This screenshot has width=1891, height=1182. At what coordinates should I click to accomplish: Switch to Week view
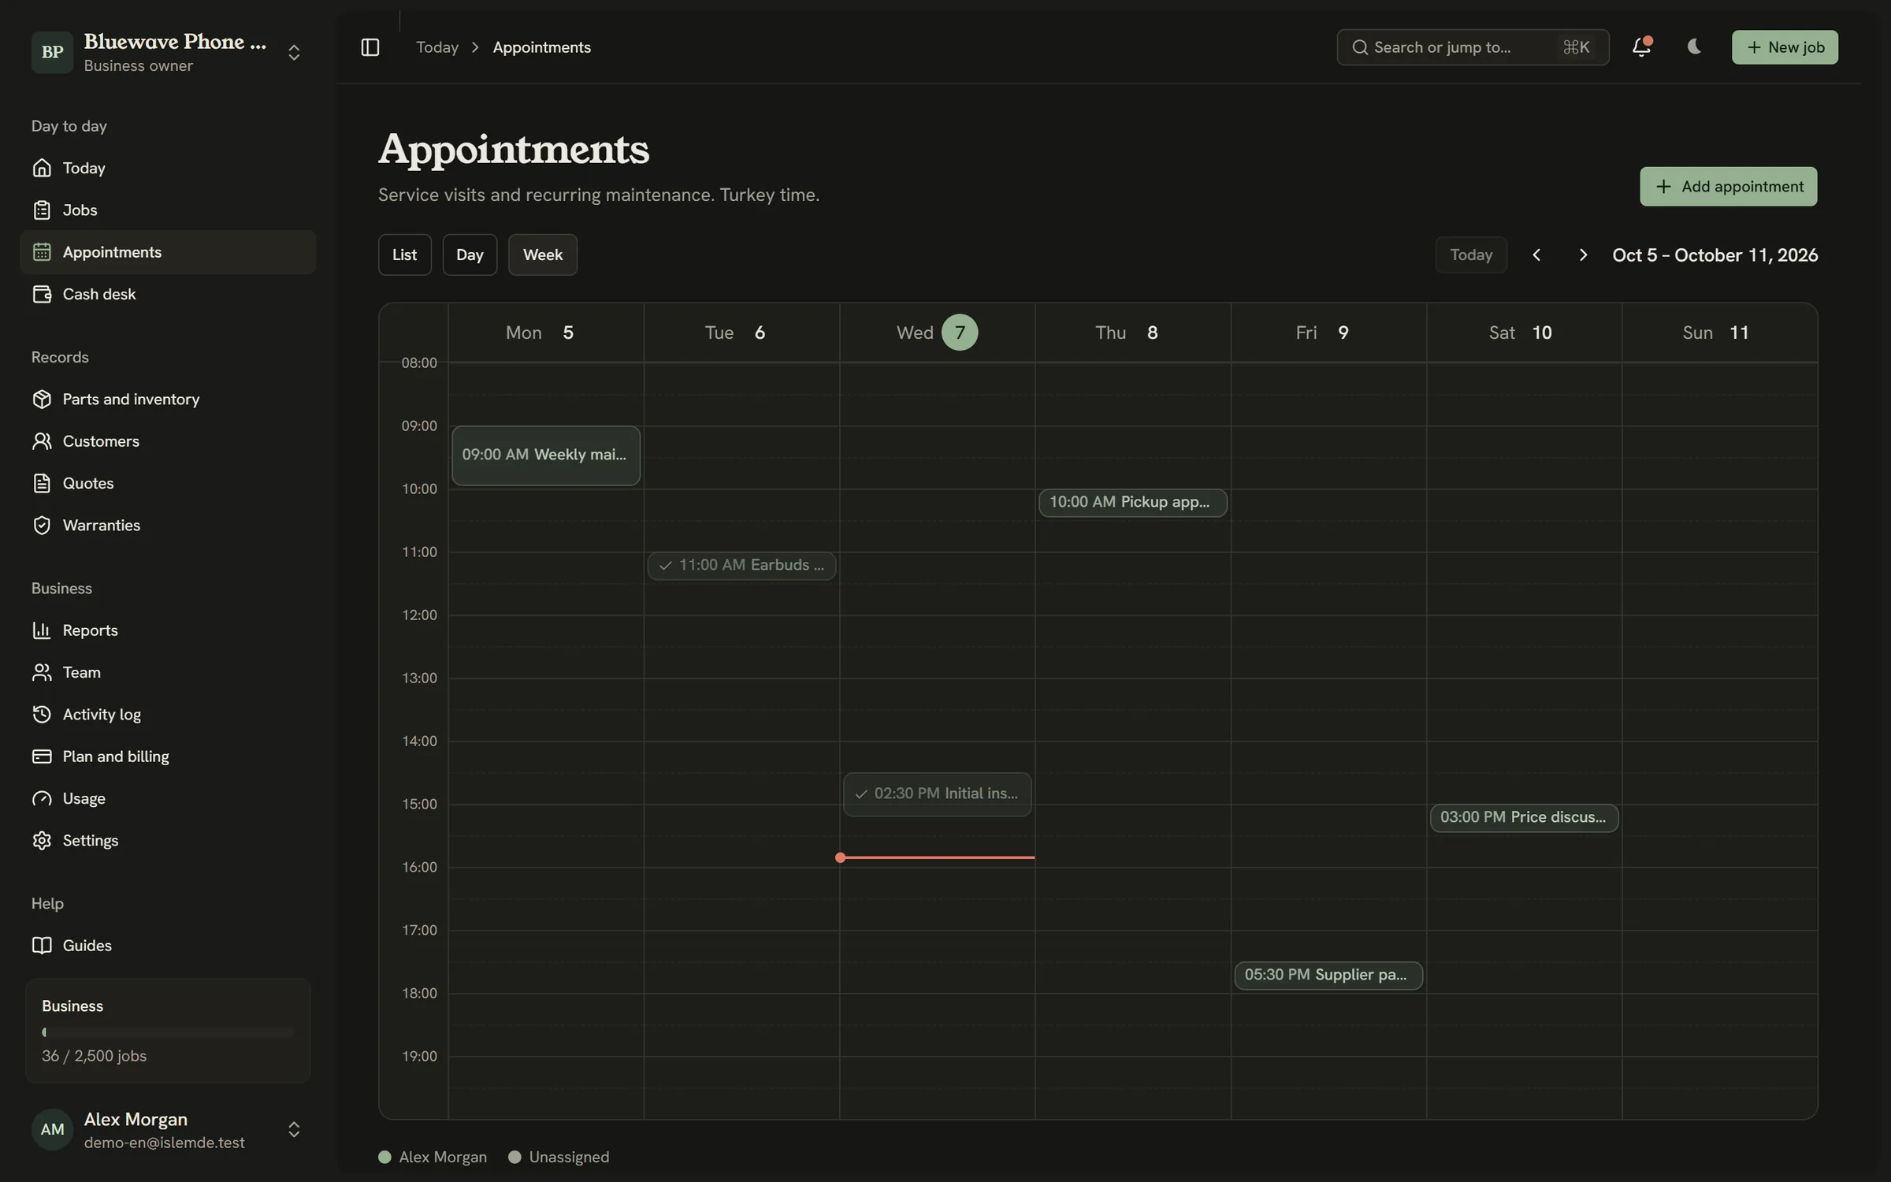tap(543, 255)
